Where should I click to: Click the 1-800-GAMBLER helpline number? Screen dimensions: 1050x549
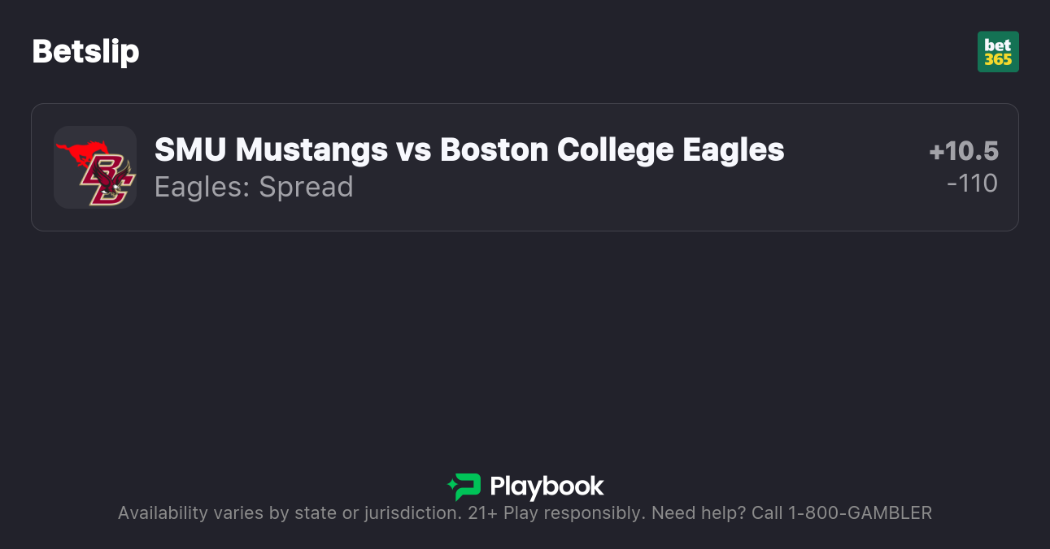[860, 512]
